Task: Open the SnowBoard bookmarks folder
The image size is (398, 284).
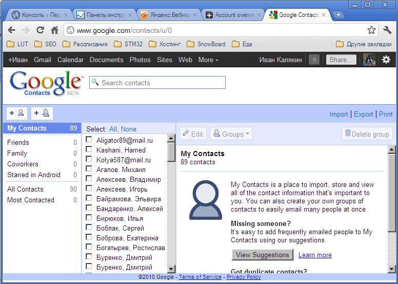Action: coord(206,44)
